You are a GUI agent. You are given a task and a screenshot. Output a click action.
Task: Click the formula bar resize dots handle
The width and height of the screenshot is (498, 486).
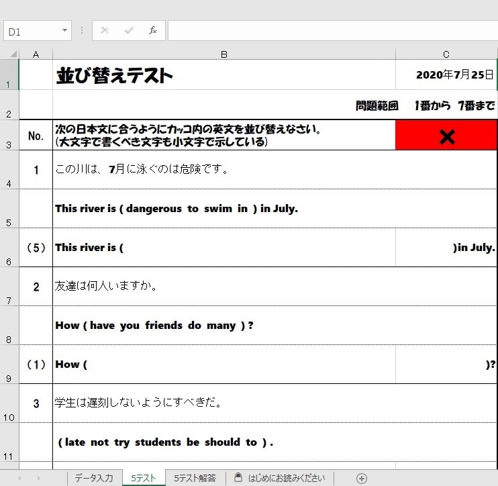pos(82,30)
